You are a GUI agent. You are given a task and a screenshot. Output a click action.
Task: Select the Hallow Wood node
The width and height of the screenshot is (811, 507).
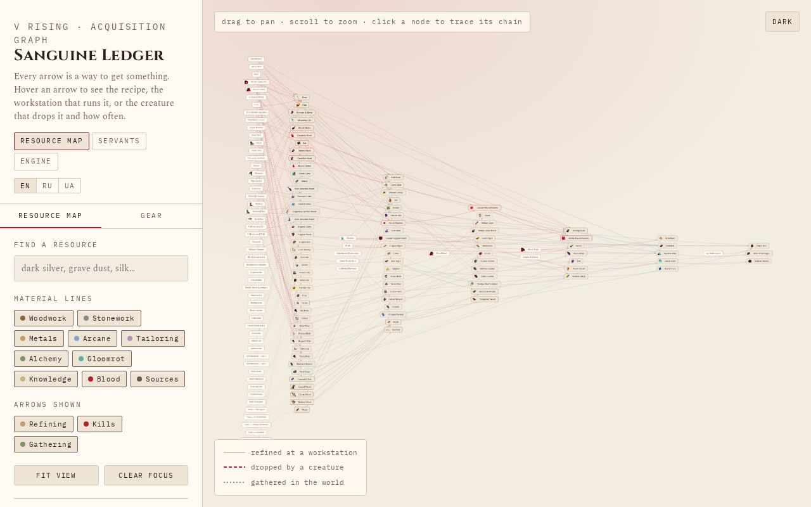pyautogui.click(x=302, y=402)
